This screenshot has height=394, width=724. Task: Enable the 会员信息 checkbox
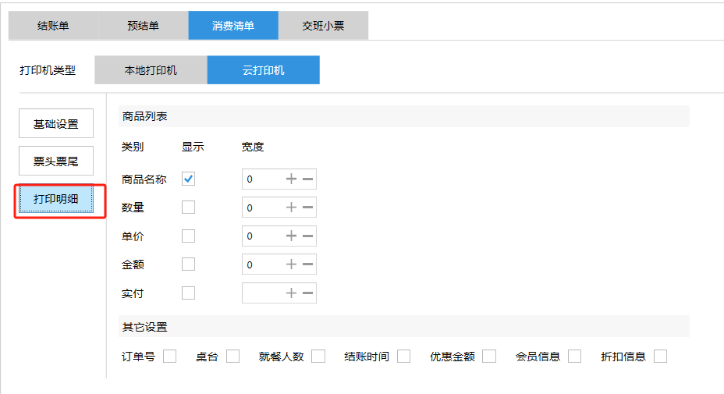574,357
